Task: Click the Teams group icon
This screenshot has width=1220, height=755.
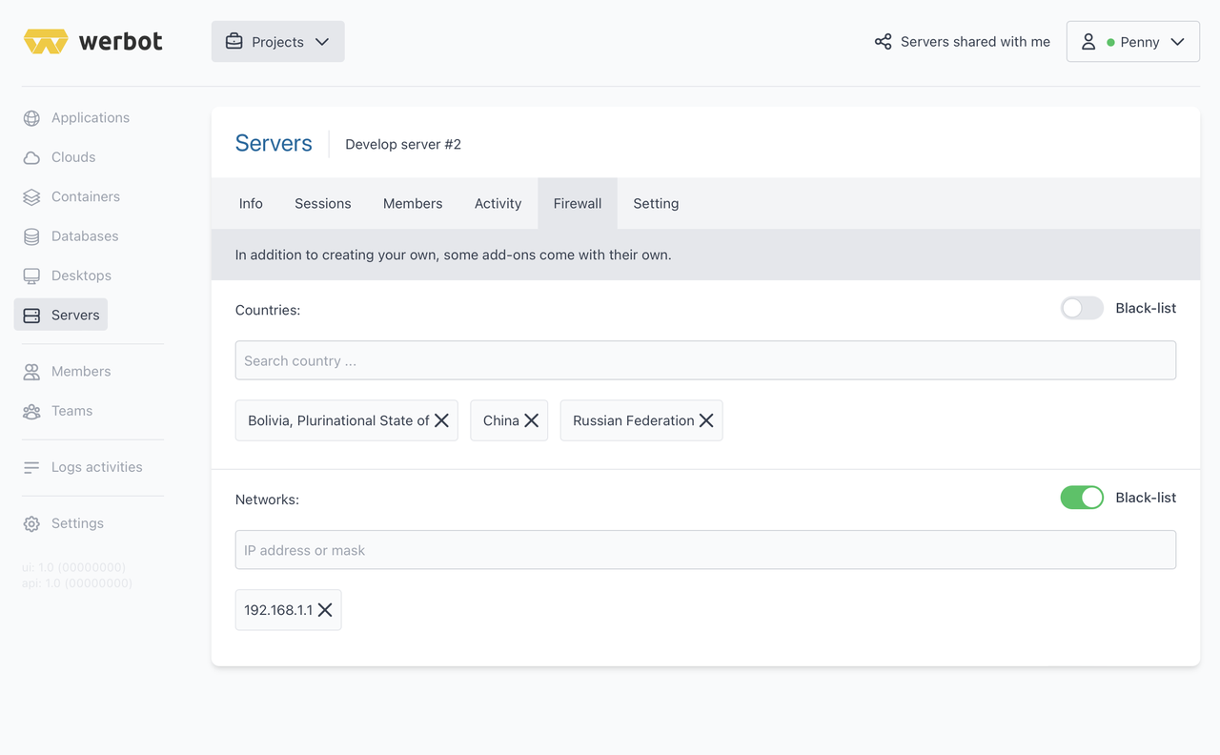Action: click(x=31, y=411)
